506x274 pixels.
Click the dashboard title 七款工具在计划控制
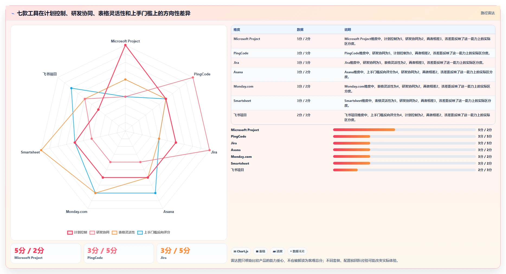(104, 13)
